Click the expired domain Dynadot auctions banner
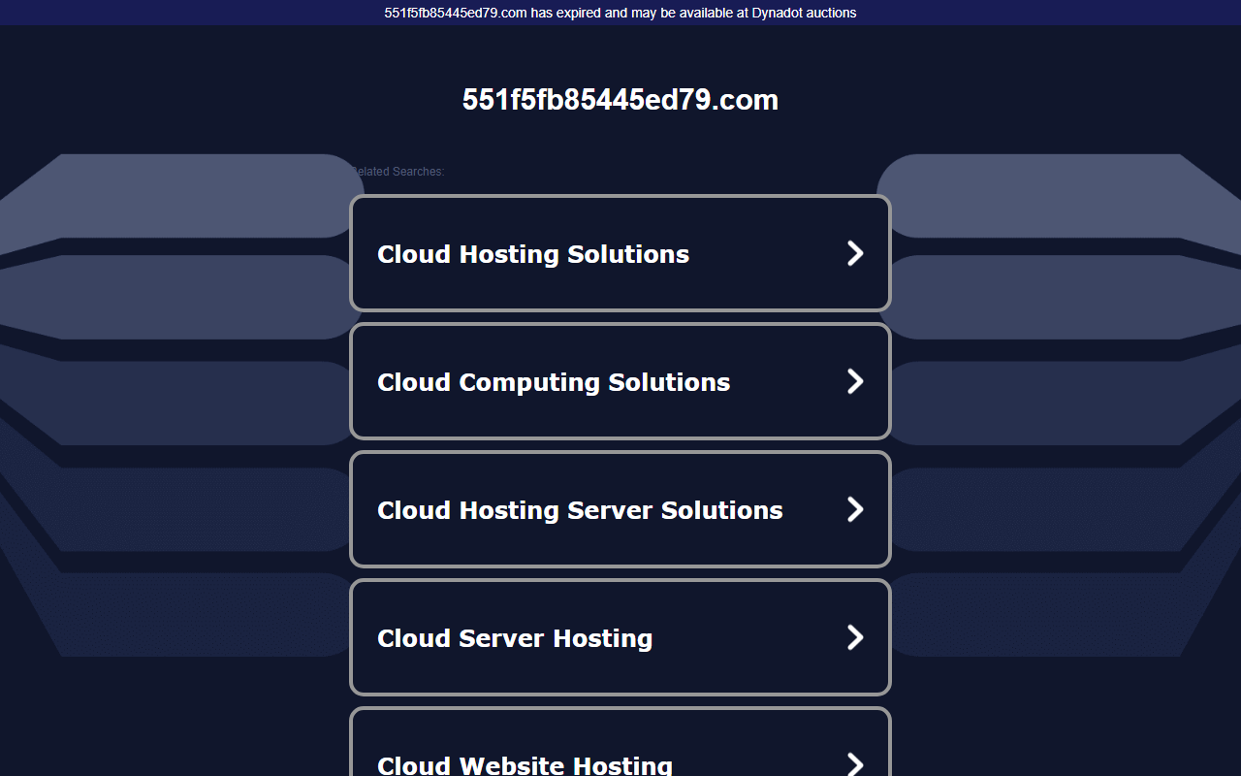This screenshot has height=776, width=1241. [620, 13]
